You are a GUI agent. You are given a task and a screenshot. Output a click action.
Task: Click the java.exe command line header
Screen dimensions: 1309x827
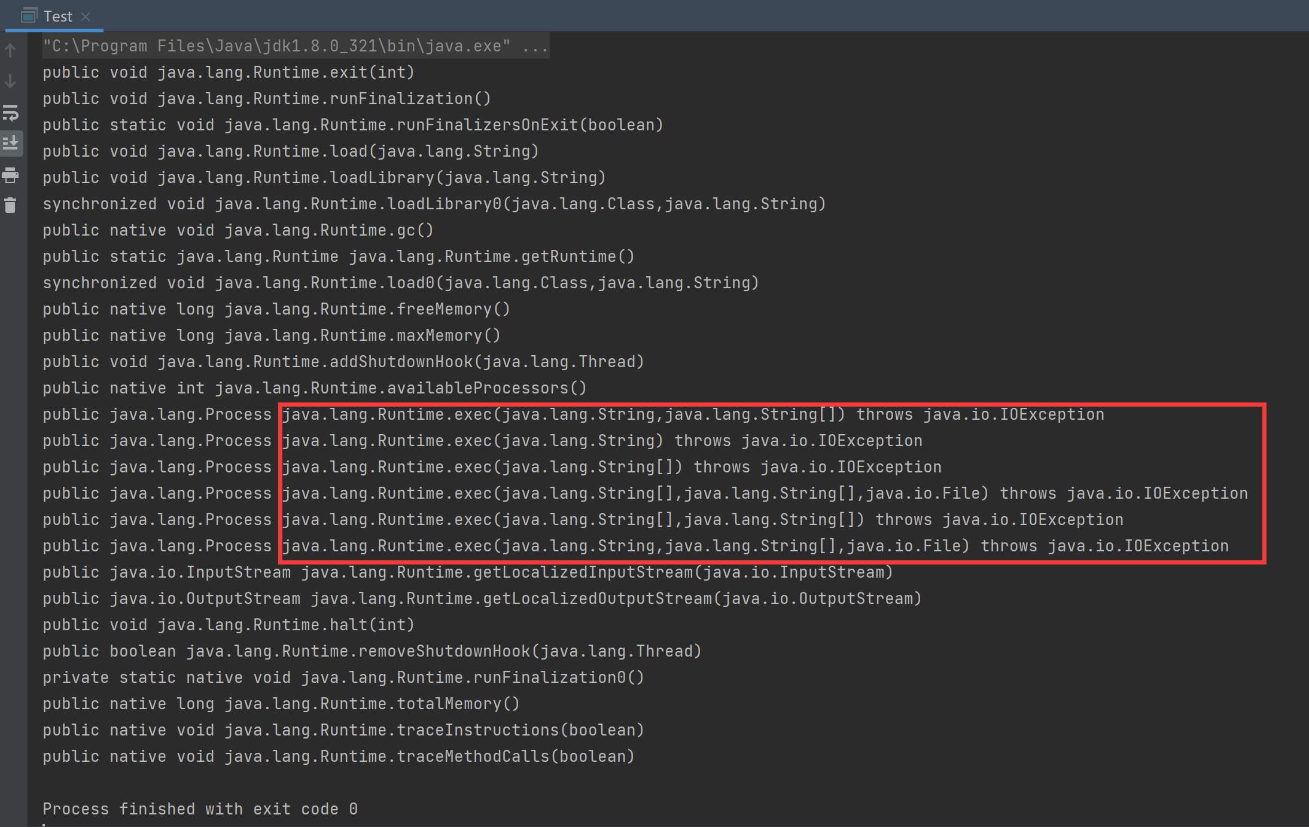coord(296,46)
